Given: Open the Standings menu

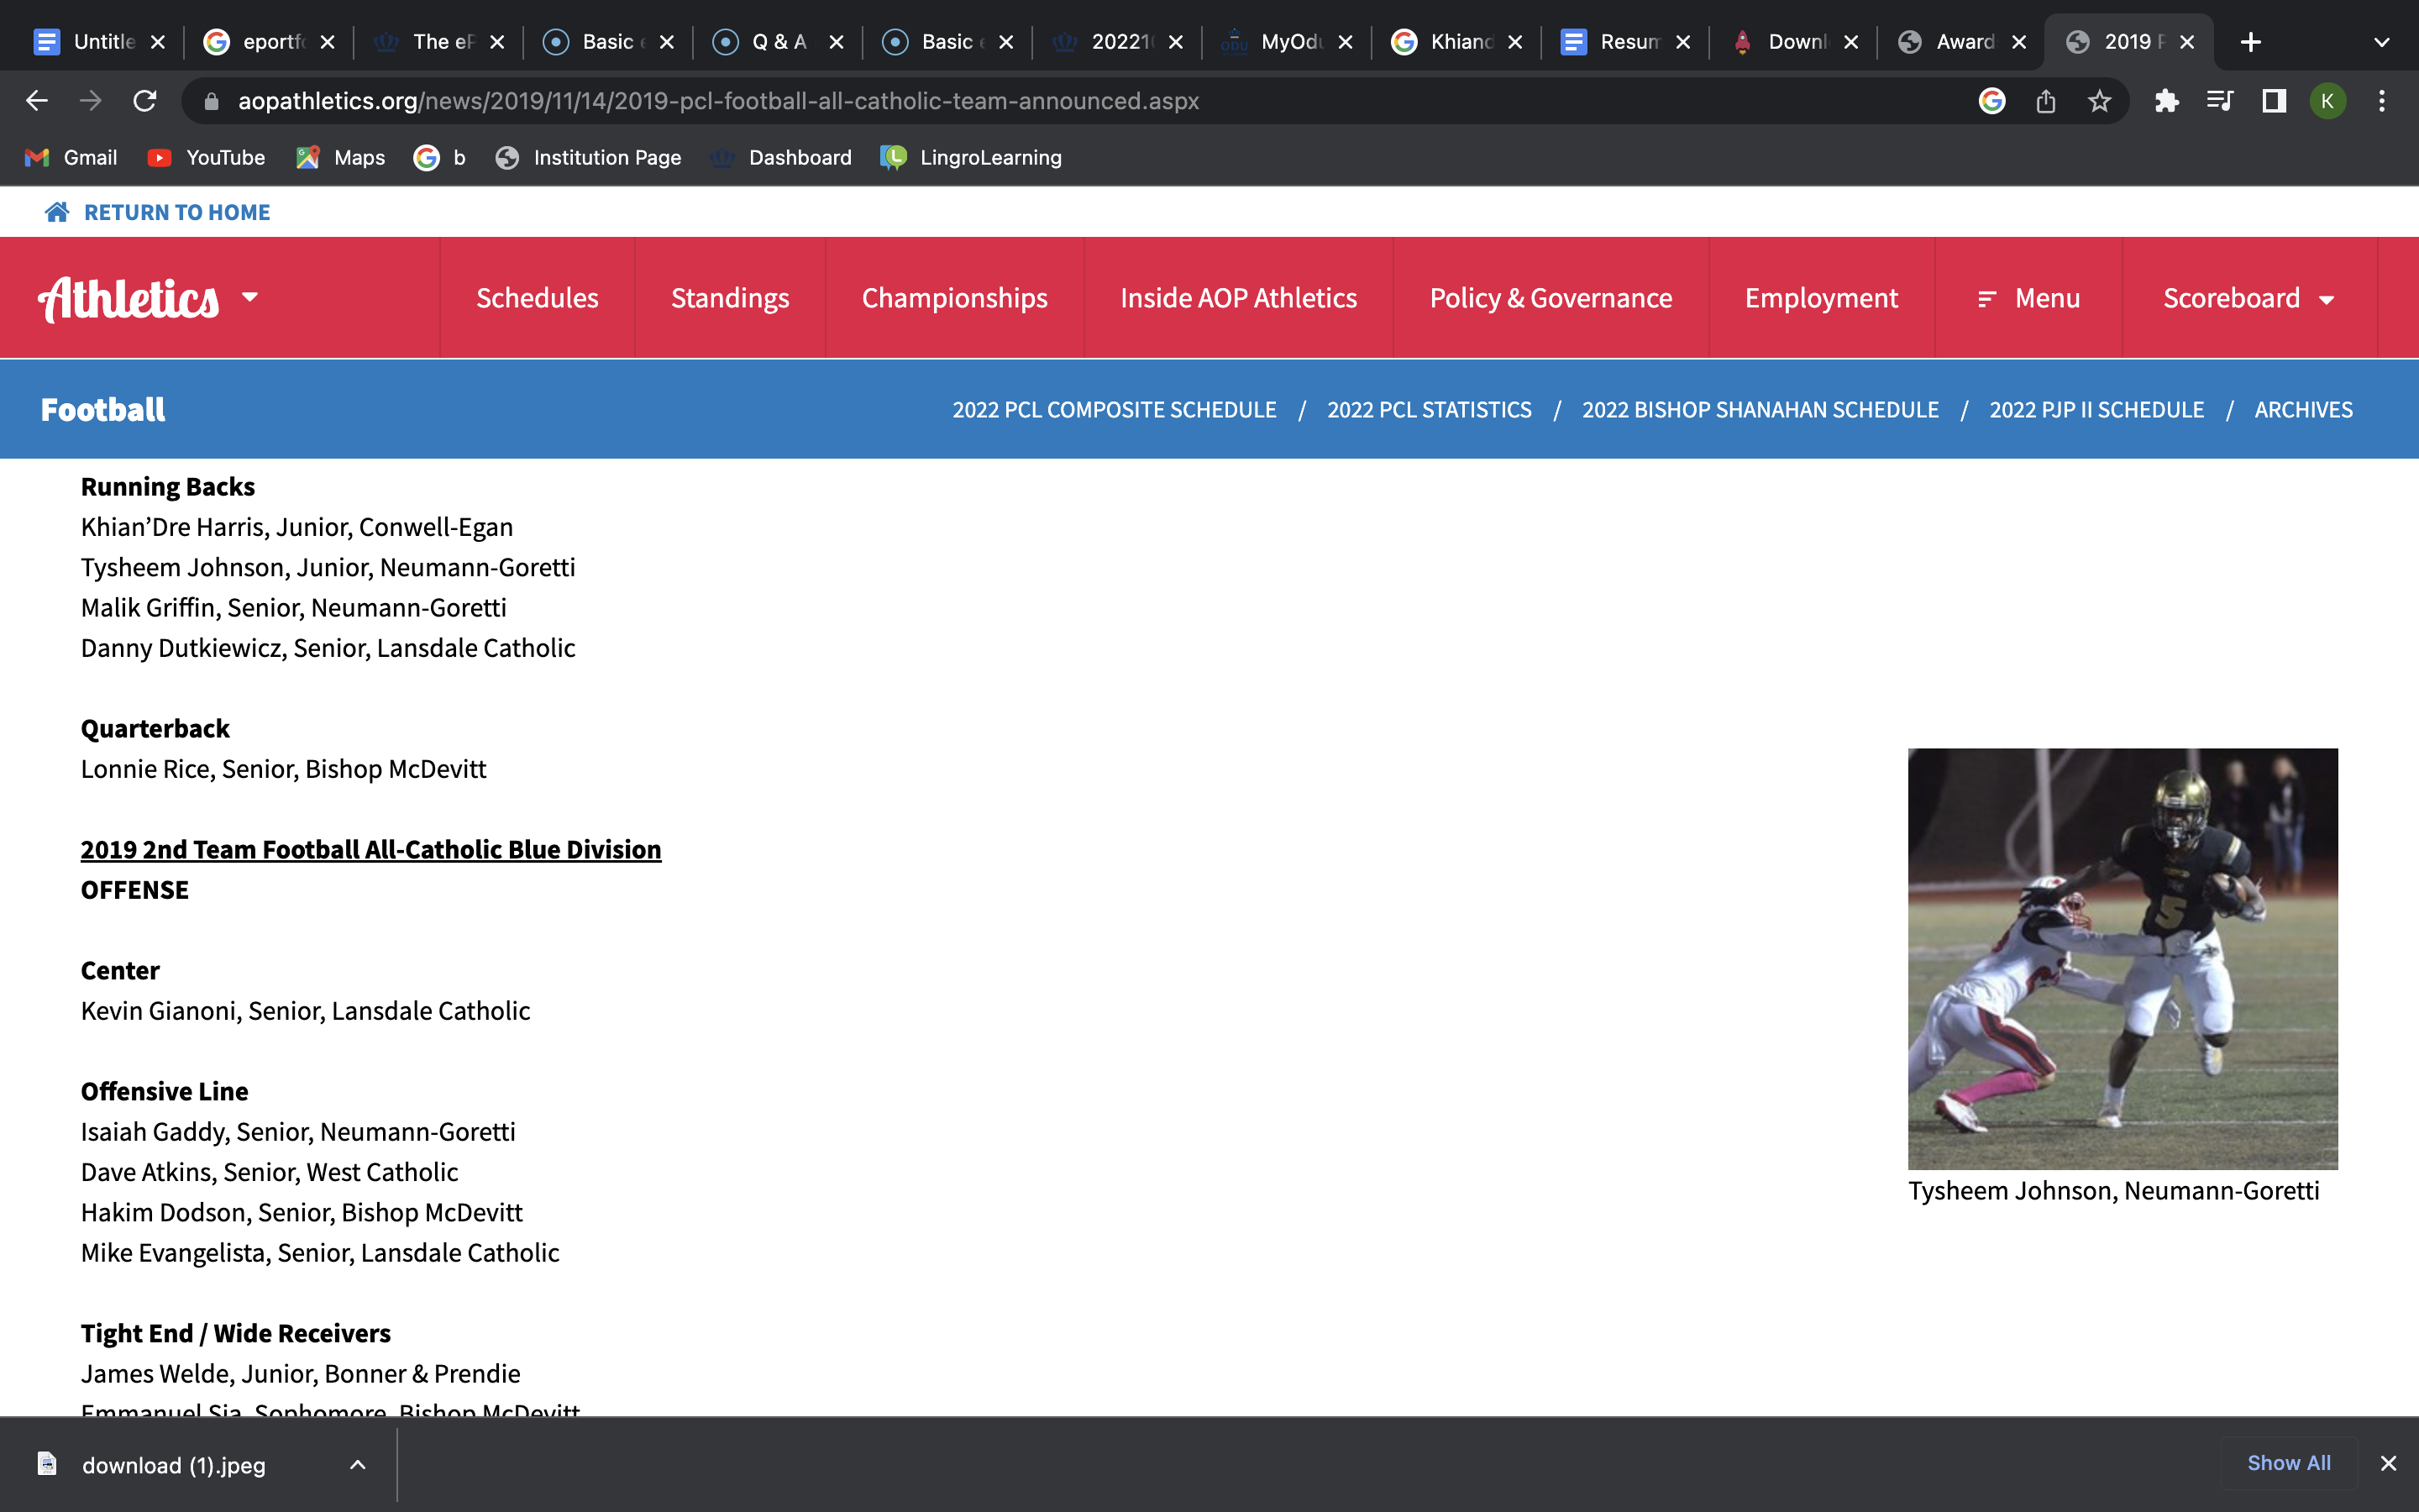Looking at the screenshot, I should coord(730,298).
